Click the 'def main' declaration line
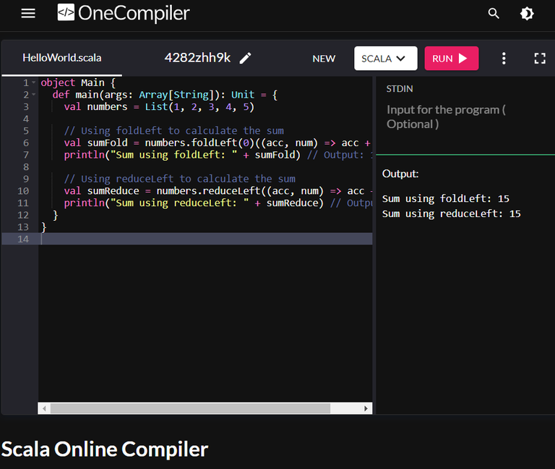The width and height of the screenshot is (555, 469). (165, 95)
